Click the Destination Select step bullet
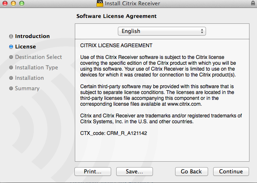Image resolution: width=257 pixels, height=183 pixels. click(x=11, y=57)
